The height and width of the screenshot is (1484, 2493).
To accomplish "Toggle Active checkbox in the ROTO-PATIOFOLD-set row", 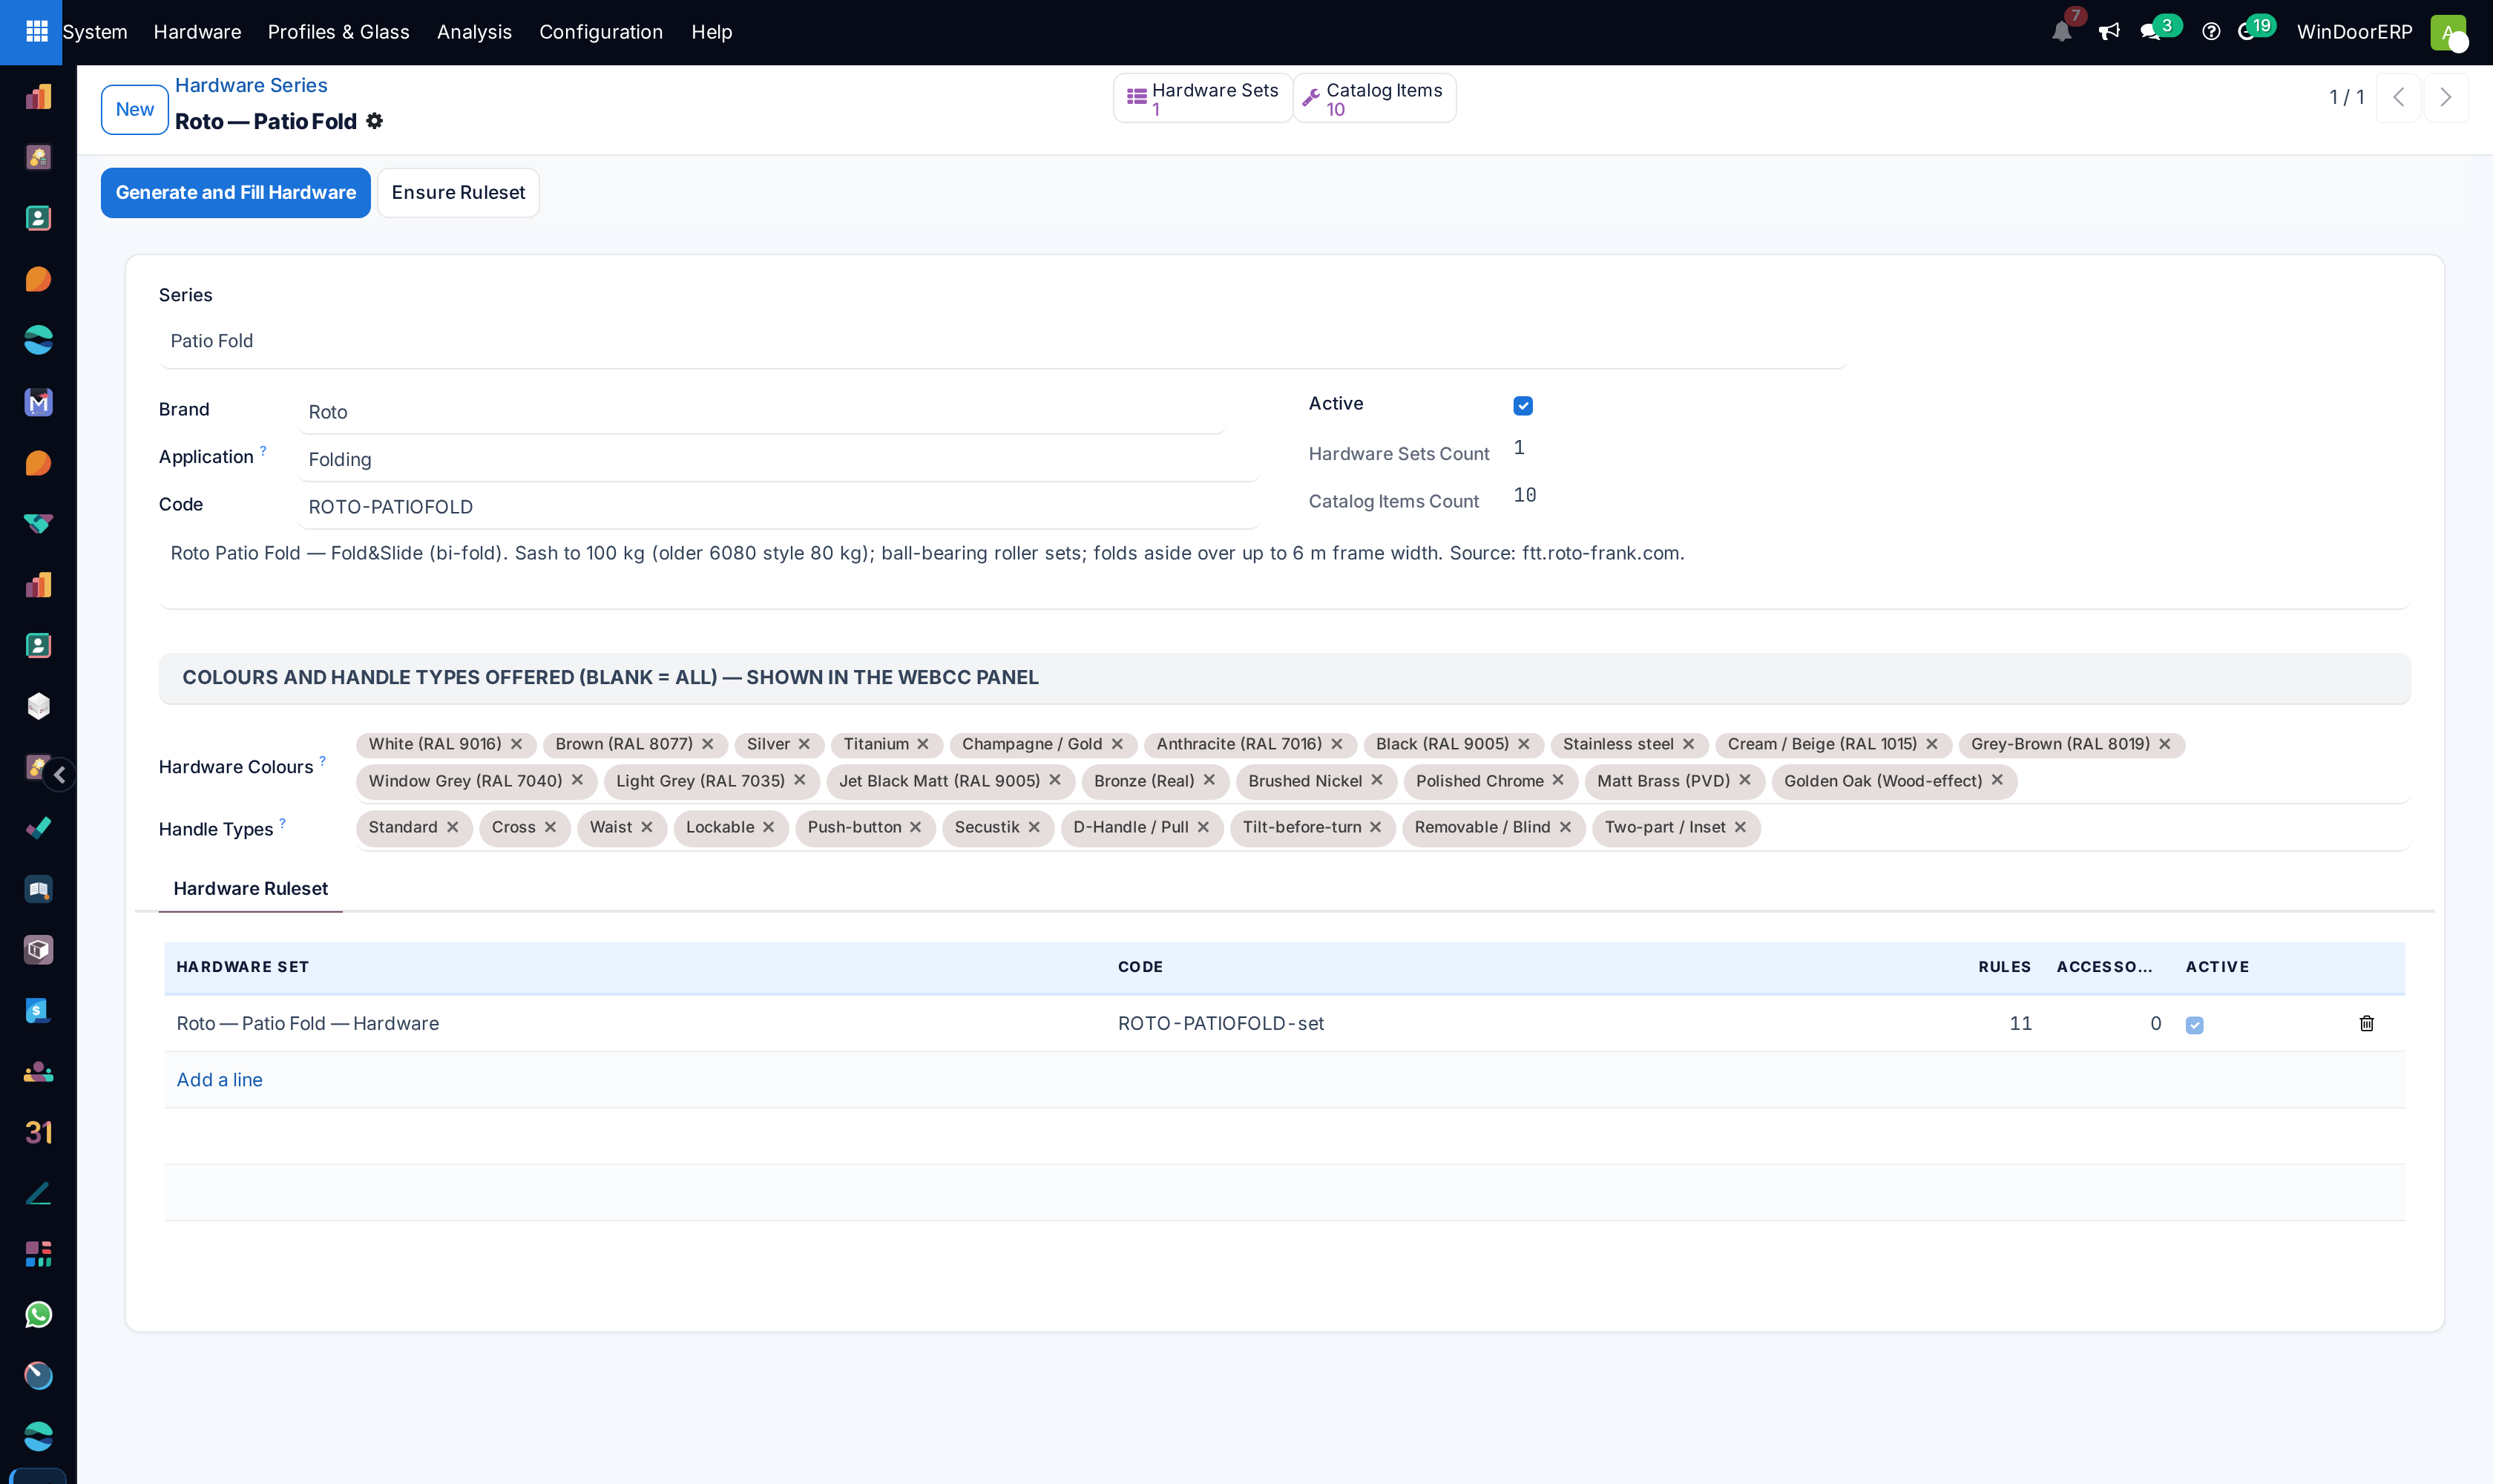I will click(x=2194, y=1025).
